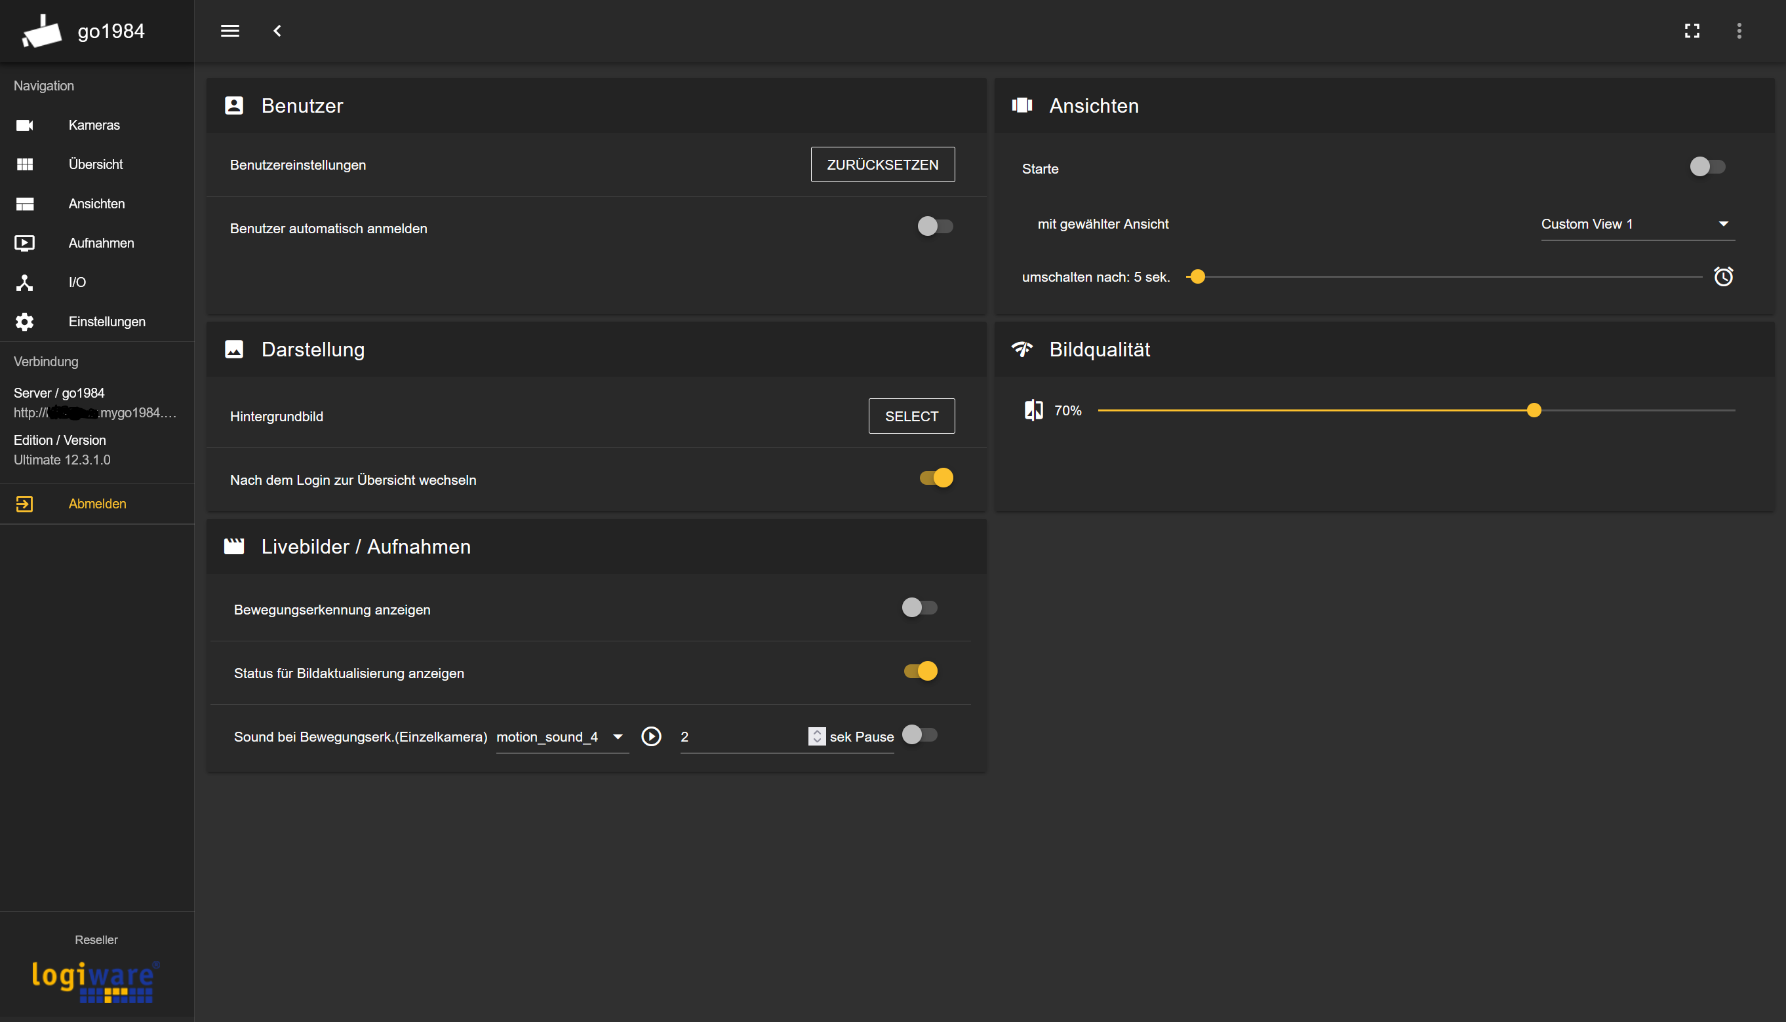Open the Custom View 1 dropdown
Image resolution: width=1786 pixels, height=1022 pixels.
pos(1637,224)
